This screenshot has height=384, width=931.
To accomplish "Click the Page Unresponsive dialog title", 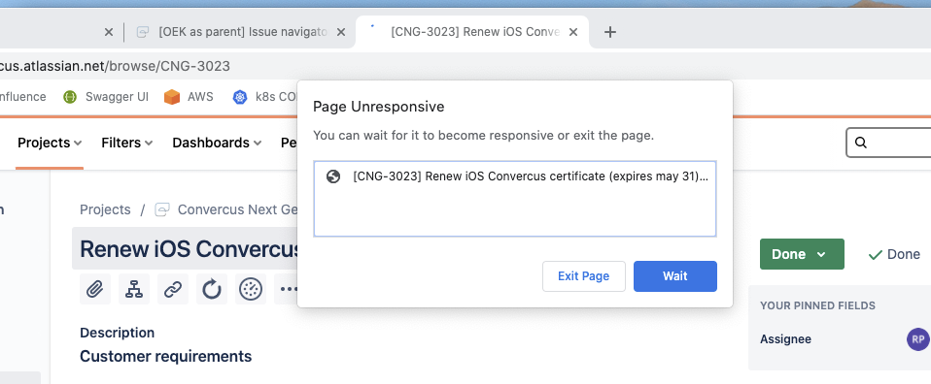I will (x=378, y=107).
